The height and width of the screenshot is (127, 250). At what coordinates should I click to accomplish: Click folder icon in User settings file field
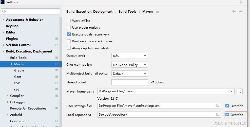pyautogui.click(x=218, y=106)
